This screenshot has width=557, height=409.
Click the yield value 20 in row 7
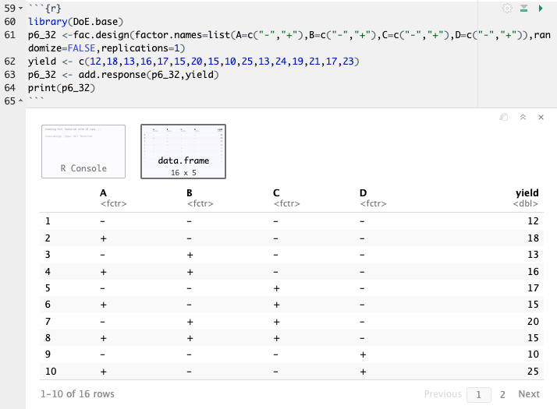click(533, 322)
